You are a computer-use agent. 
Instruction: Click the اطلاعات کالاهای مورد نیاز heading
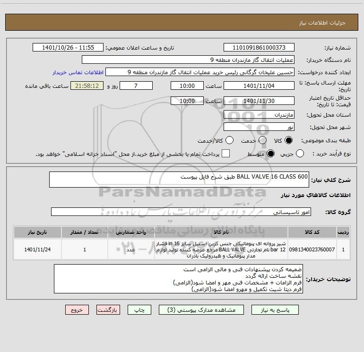(316, 195)
